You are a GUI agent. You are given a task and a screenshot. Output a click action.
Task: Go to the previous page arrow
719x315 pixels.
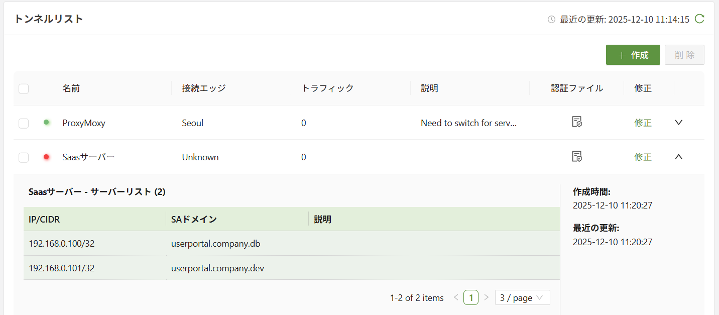[456, 297]
